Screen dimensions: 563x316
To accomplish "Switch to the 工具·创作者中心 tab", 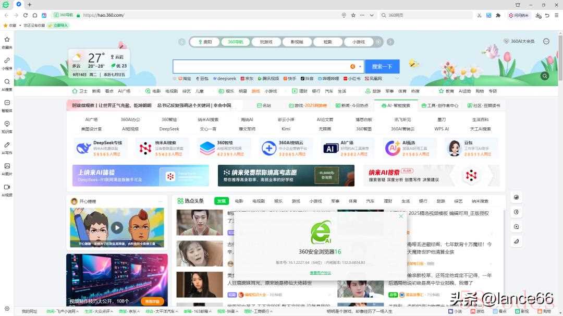I will coord(440,105).
